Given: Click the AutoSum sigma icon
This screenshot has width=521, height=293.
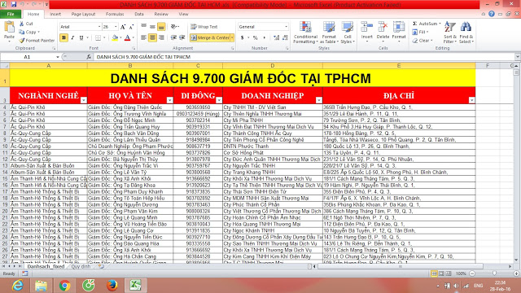Looking at the screenshot, I should pyautogui.click(x=414, y=24).
